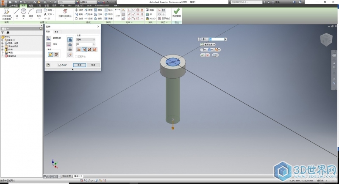Click the Move tool in Modify panel
The image size is (339, 184).
[x=79, y=10]
